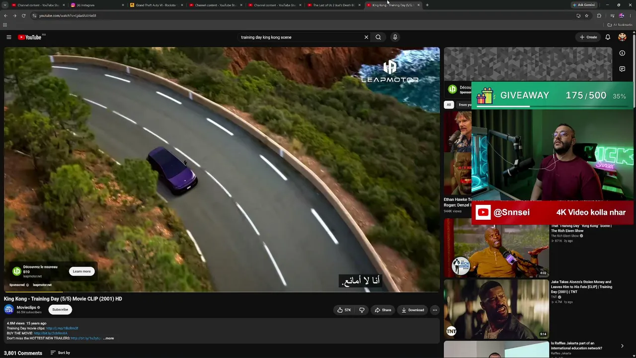Click the main video player
The height and width of the screenshot is (358, 636).
[222, 169]
